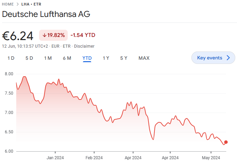Show the 1Y price chart
The height and width of the screenshot is (162, 237).
pyautogui.click(x=106, y=58)
